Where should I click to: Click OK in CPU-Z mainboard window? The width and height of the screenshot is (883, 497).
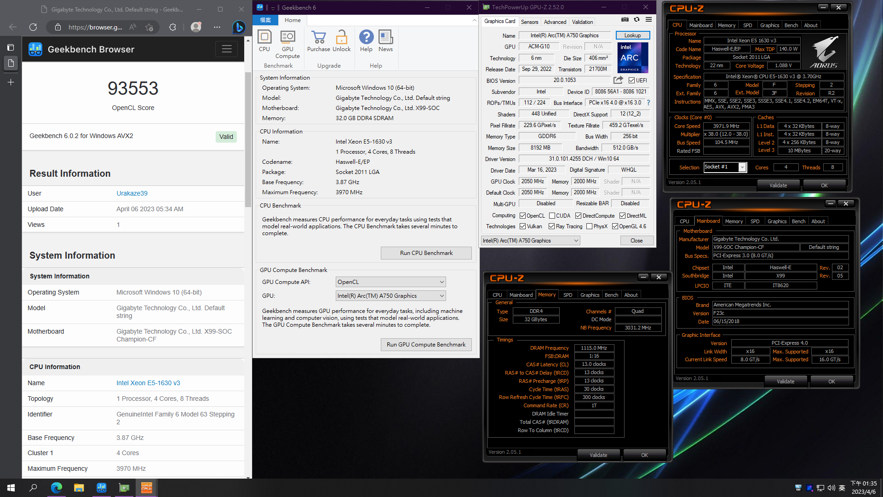coord(831,381)
